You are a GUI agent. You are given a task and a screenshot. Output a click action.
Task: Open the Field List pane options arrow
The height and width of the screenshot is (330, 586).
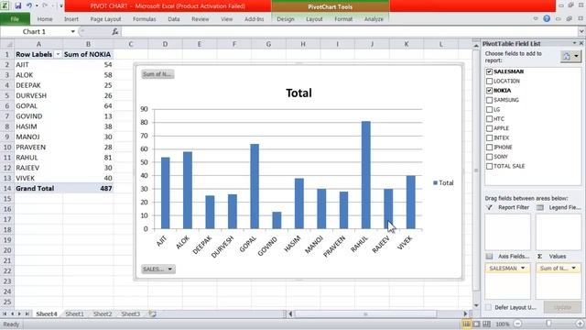pos(574,43)
